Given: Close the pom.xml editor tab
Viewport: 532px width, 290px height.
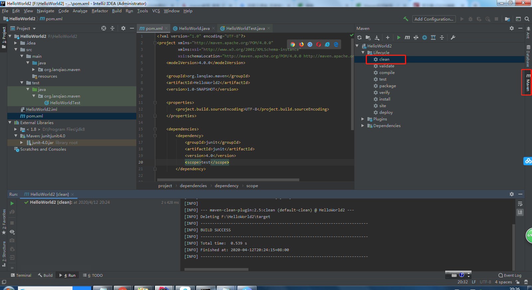Looking at the screenshot, I should 166,29.
